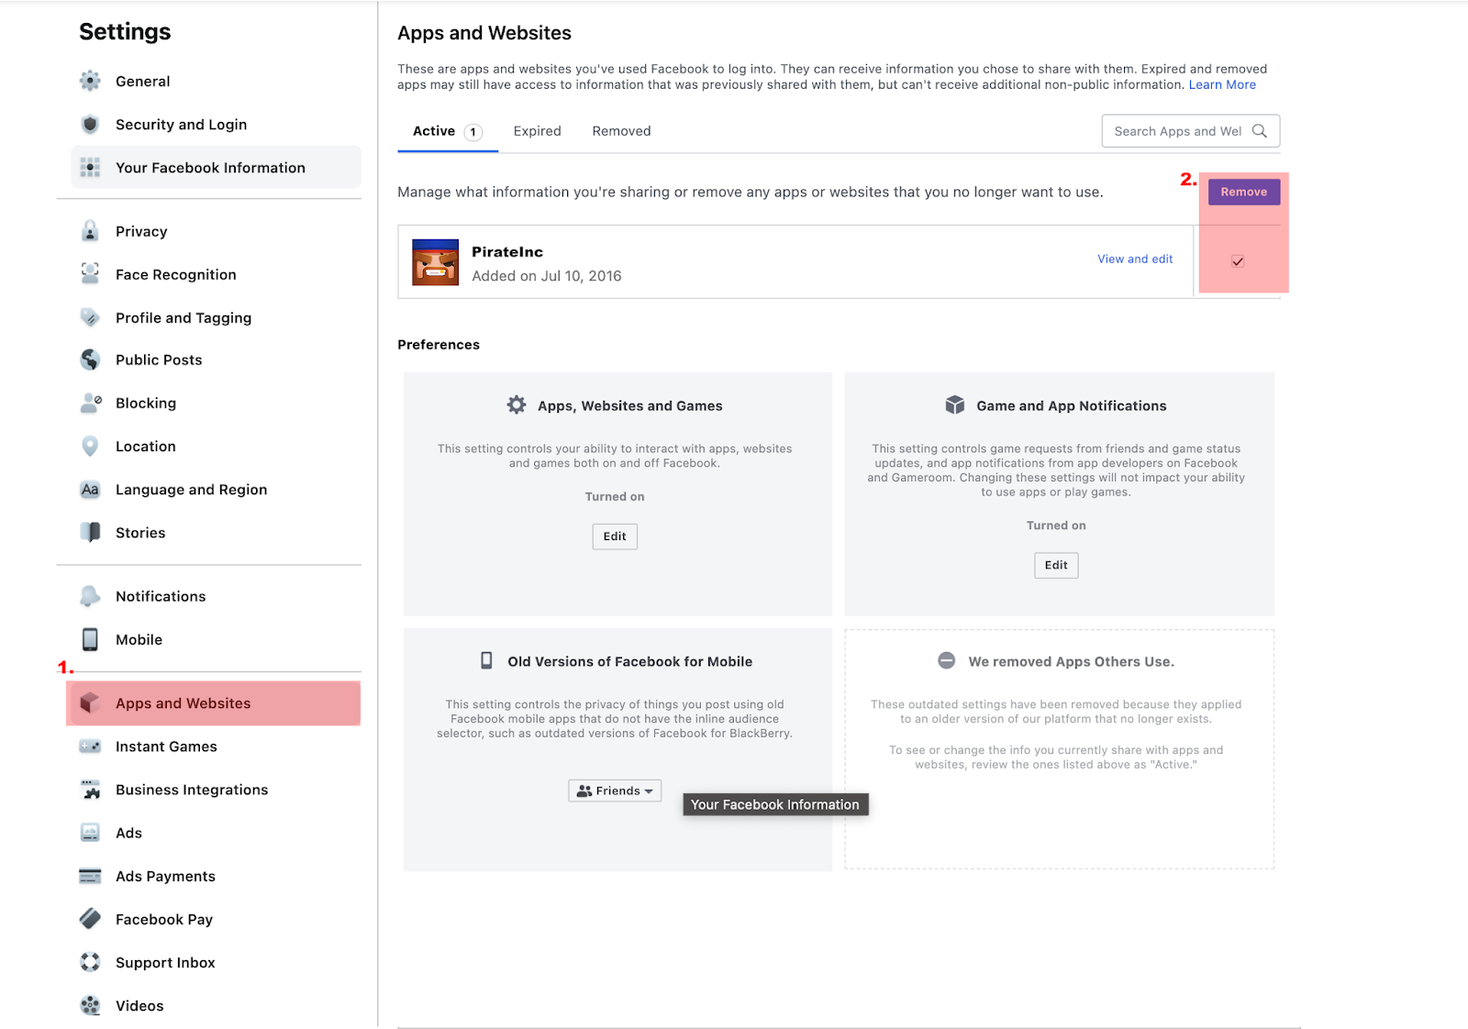Click the Privacy lock icon
The height and width of the screenshot is (1029, 1468).
pos(90,231)
